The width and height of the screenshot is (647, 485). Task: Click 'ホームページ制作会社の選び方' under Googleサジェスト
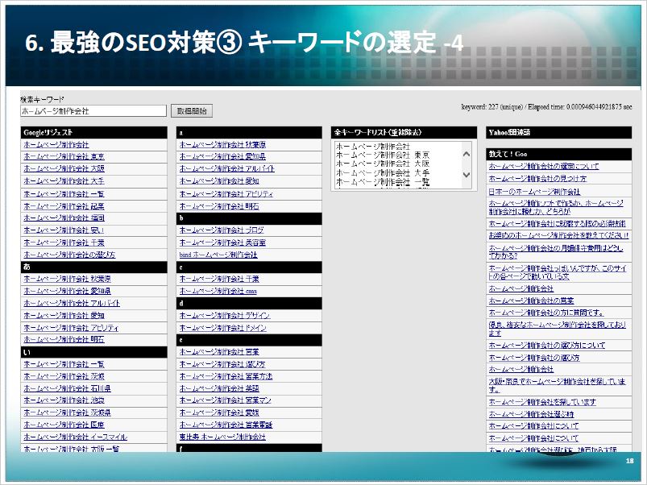point(69,254)
